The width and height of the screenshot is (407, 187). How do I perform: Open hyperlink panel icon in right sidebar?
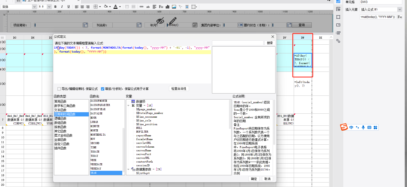(x=338, y=41)
